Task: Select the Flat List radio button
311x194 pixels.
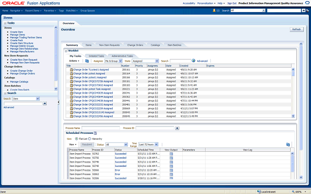Action: (x=76, y=138)
